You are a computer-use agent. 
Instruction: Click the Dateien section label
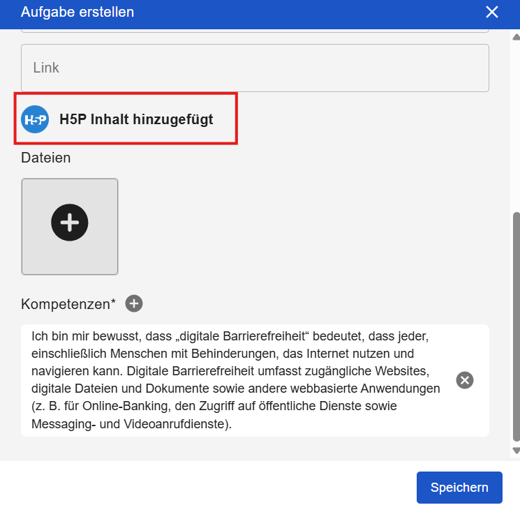[x=46, y=158]
